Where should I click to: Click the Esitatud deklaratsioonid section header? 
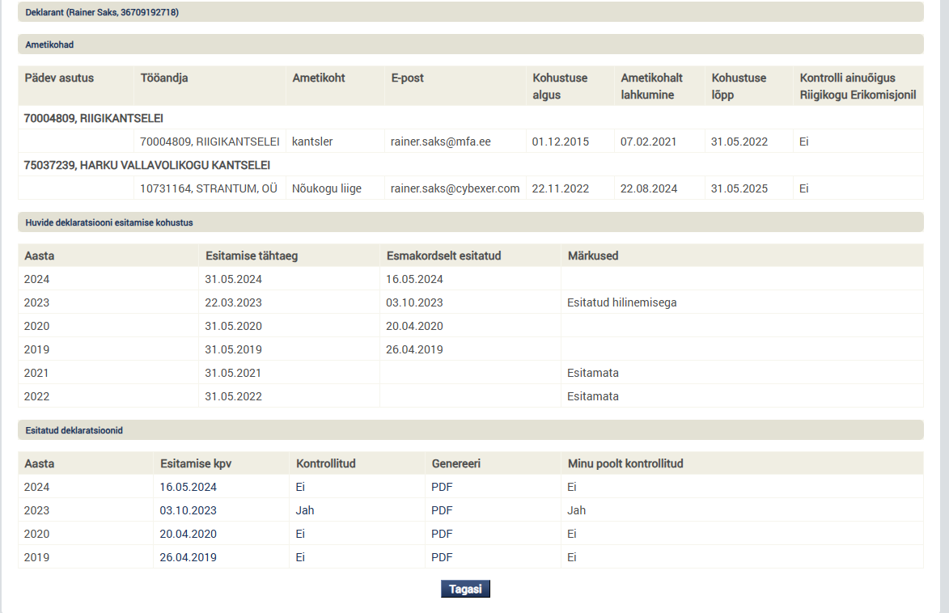[x=471, y=430]
